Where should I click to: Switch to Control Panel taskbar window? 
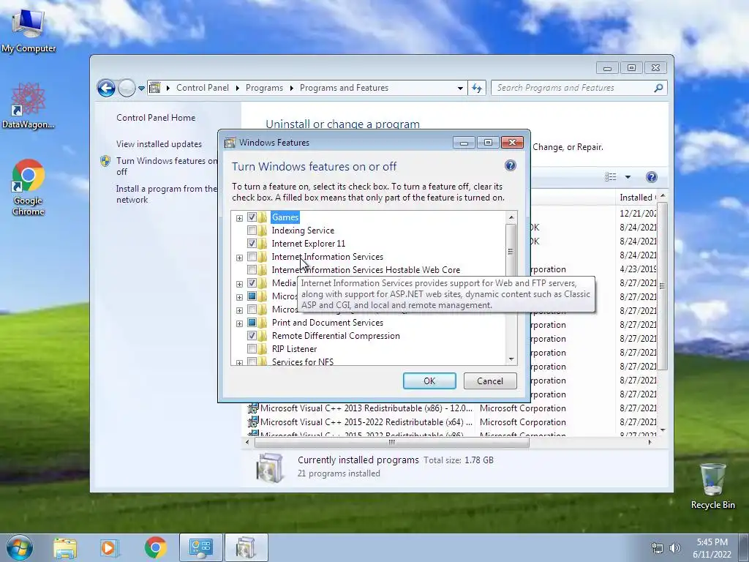pos(200,548)
